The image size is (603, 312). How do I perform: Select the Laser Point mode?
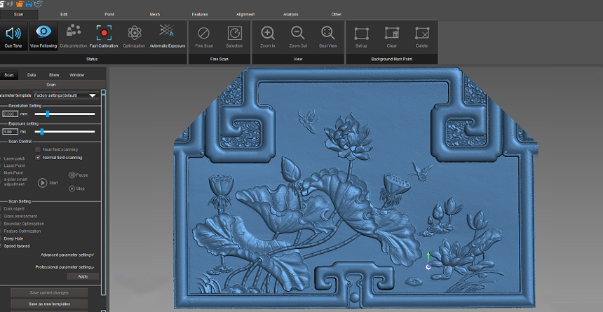14,165
